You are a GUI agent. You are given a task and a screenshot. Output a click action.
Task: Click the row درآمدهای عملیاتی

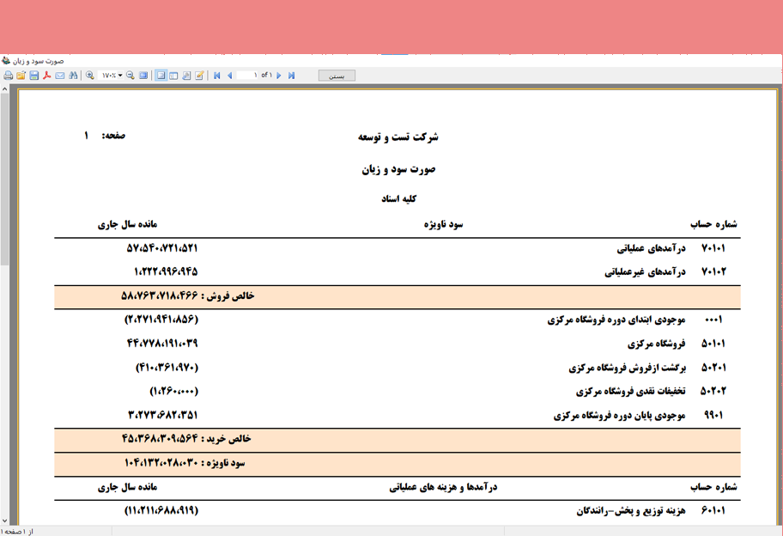coord(398,248)
